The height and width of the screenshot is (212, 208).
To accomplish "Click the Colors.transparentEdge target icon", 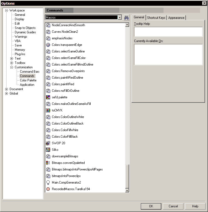I will (x=48, y=45).
